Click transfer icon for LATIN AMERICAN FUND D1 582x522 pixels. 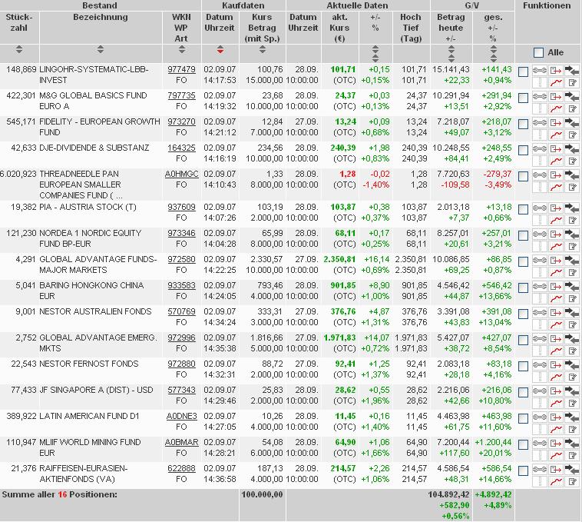tap(556, 417)
